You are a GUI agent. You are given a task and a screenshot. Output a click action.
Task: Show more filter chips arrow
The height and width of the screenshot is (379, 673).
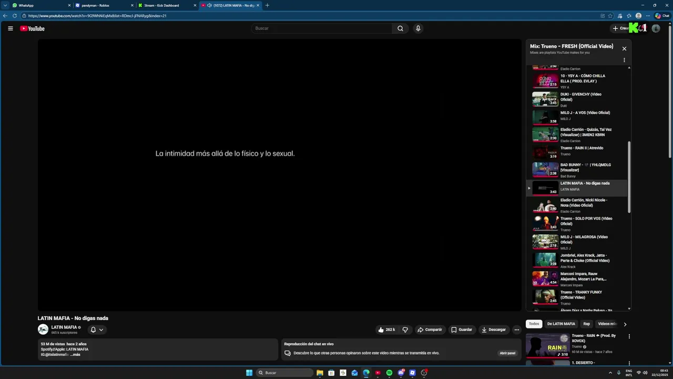tap(625, 324)
